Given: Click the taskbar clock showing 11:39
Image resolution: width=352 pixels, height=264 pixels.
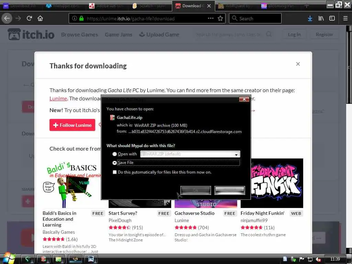Looking at the screenshot, I should point(335,259).
